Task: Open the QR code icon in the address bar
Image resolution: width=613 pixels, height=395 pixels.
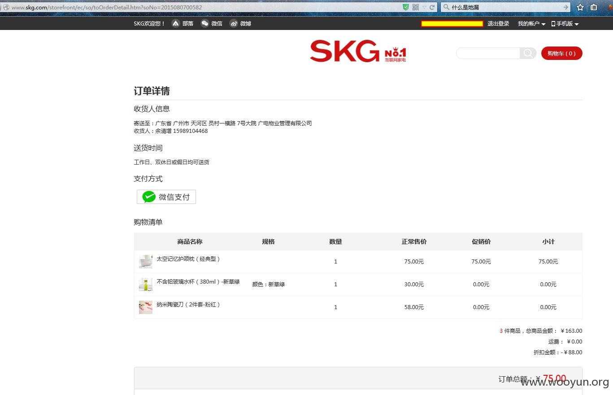Action: (x=416, y=7)
